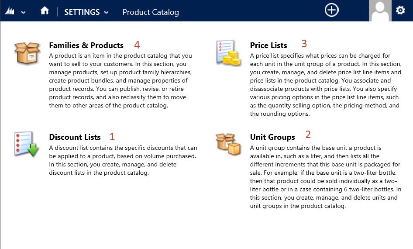Viewport: 413px width, 249px height.
Task: Click the Microsoft Dynamics logo icon
Action: (10, 12)
